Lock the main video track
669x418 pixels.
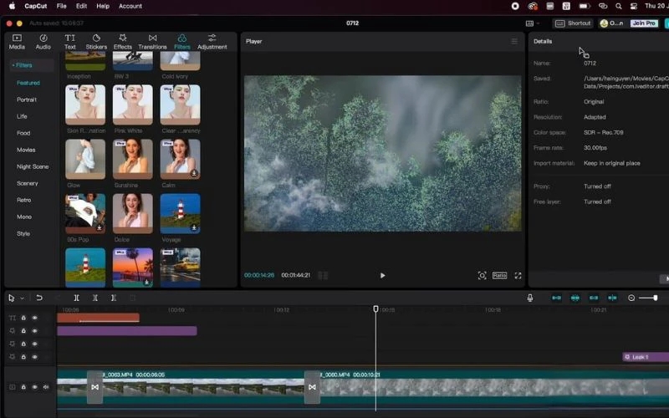pyautogui.click(x=23, y=387)
